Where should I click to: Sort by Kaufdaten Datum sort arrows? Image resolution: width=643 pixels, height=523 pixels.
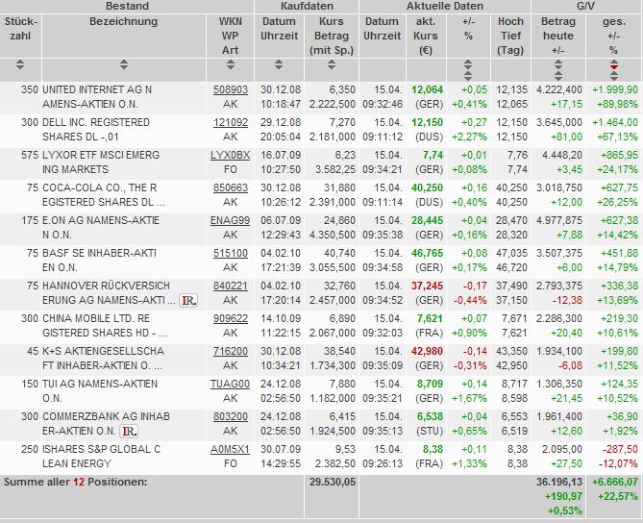point(279,64)
